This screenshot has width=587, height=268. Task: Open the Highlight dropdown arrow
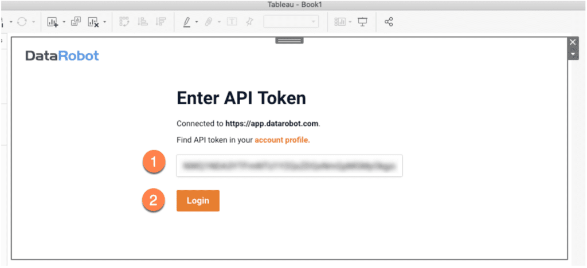tap(197, 22)
